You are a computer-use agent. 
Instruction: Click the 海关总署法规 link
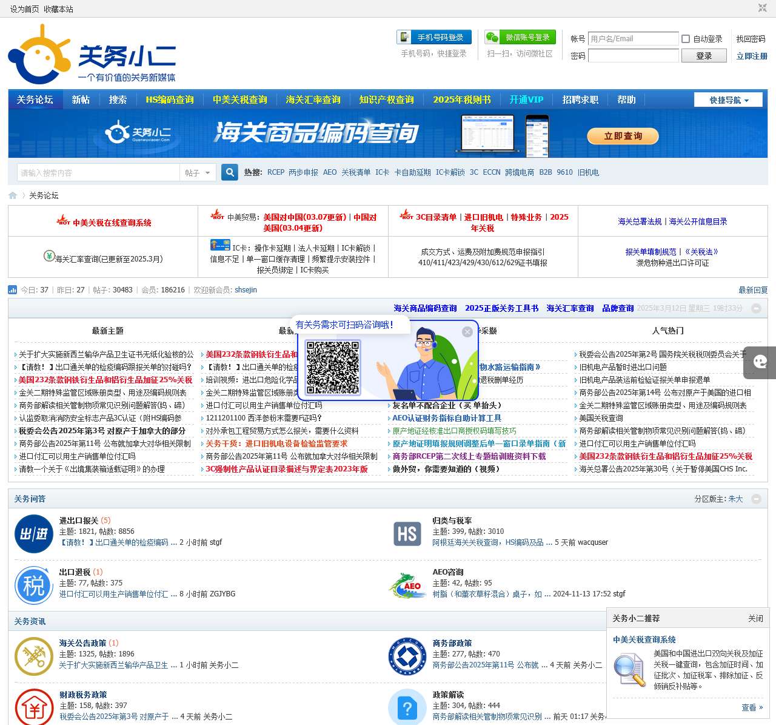tap(640, 221)
